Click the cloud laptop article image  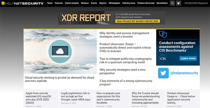60,51
